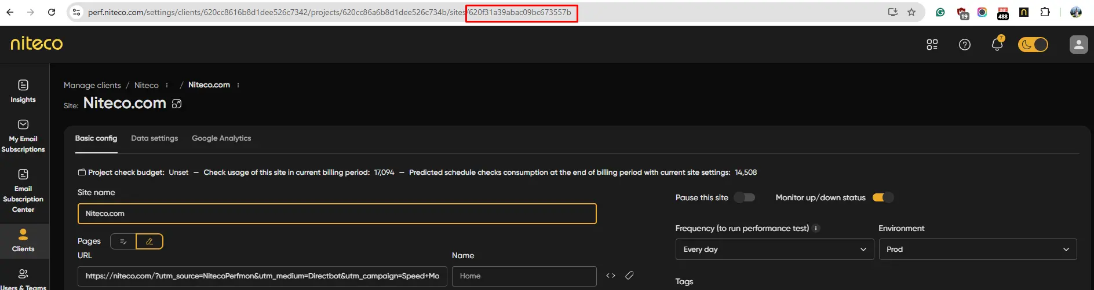
Task: Click the code brackets icon beside Home page
Action: [611, 276]
